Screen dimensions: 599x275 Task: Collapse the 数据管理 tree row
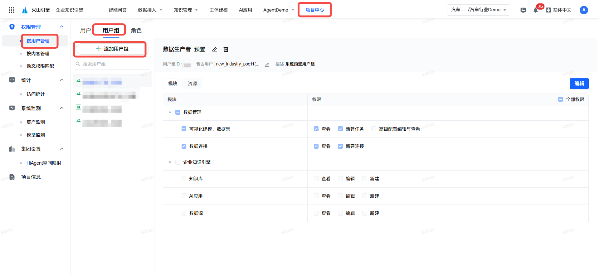[170, 112]
